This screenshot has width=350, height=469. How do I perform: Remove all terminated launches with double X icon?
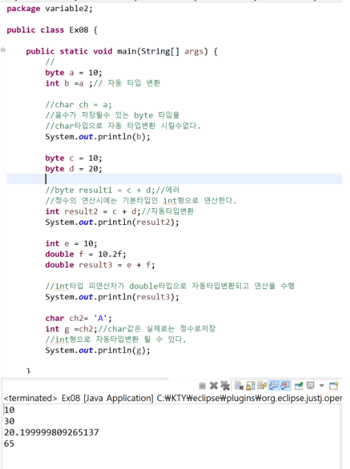click(x=225, y=386)
